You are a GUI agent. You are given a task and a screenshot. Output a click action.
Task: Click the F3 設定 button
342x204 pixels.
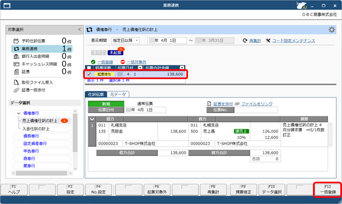[70, 190]
